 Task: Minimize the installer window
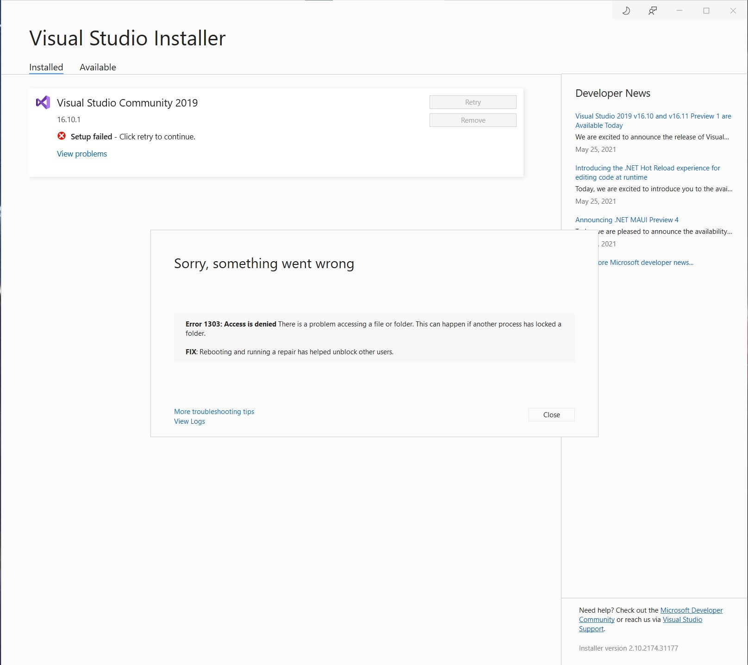(x=679, y=11)
